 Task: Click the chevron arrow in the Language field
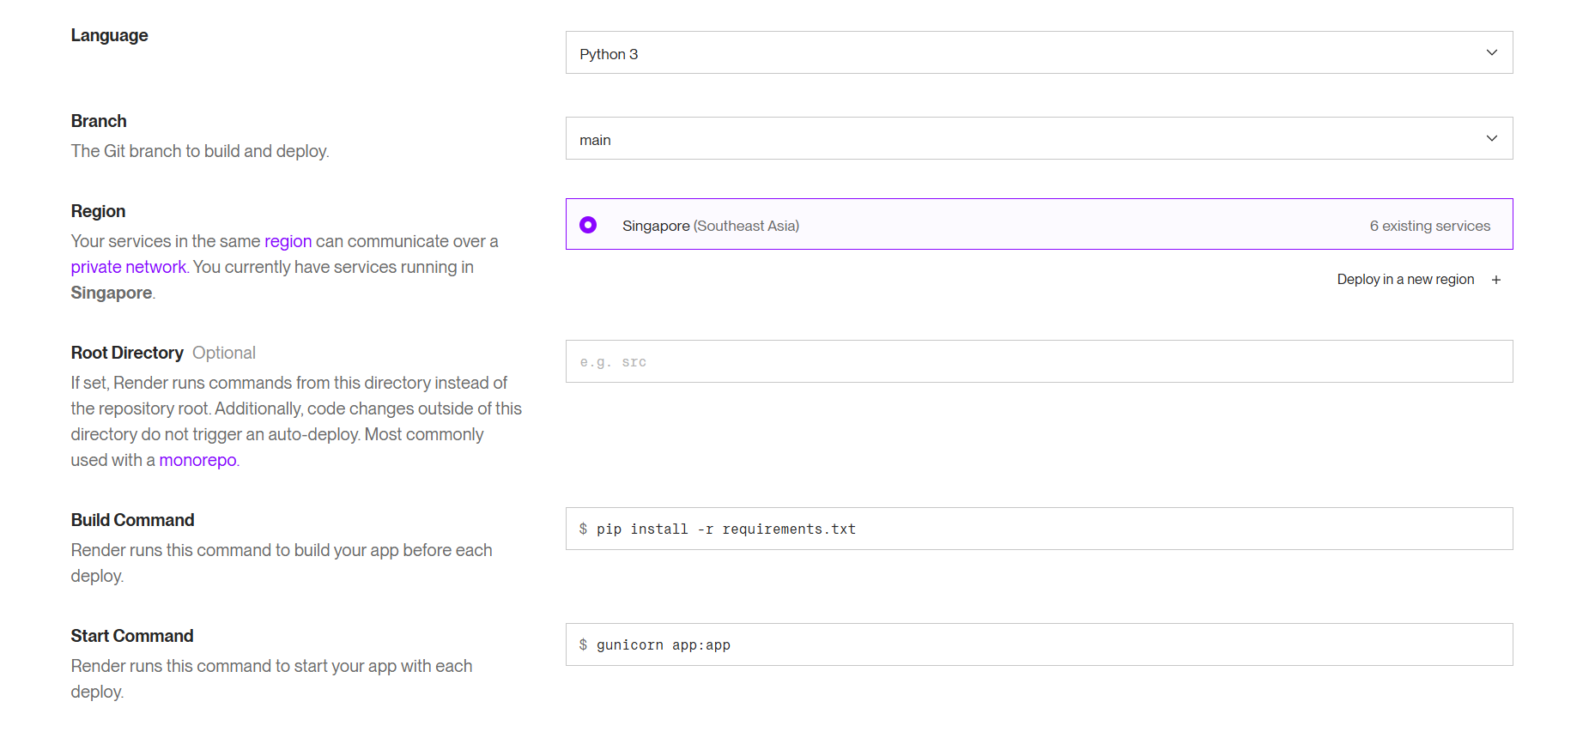1492,52
